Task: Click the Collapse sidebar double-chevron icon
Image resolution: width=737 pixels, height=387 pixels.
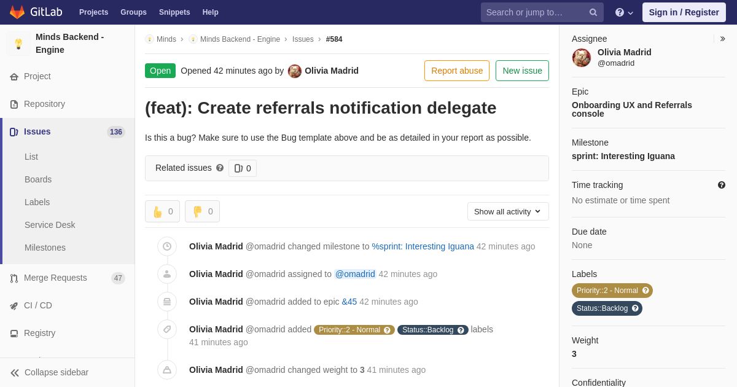Action: click(x=15, y=373)
